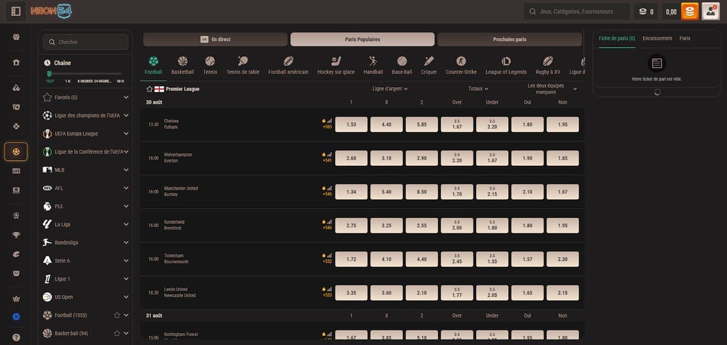The width and height of the screenshot is (727, 345).
Task: Select the Hockey sur glace icon
Action: 336,61
